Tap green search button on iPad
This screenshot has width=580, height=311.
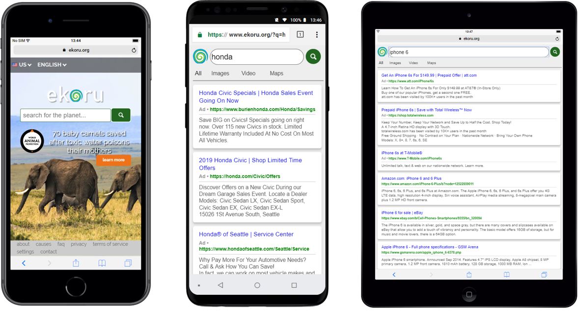pos(555,52)
